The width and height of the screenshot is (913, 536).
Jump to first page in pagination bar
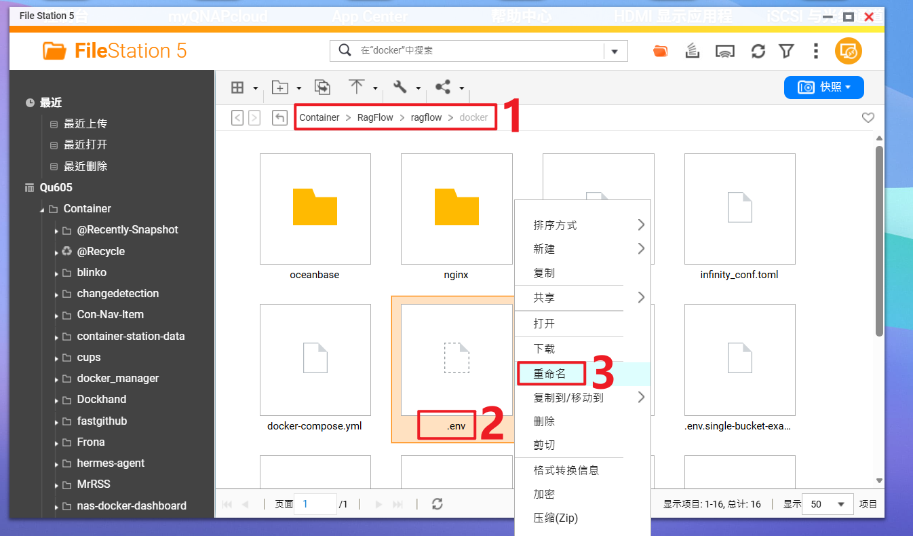227,504
